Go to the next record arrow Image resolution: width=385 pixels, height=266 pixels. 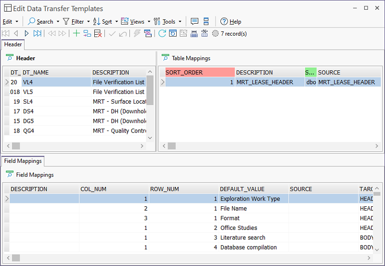(x=26, y=33)
